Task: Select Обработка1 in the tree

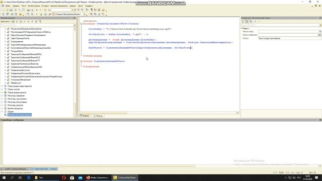Action: [x=16, y=83]
